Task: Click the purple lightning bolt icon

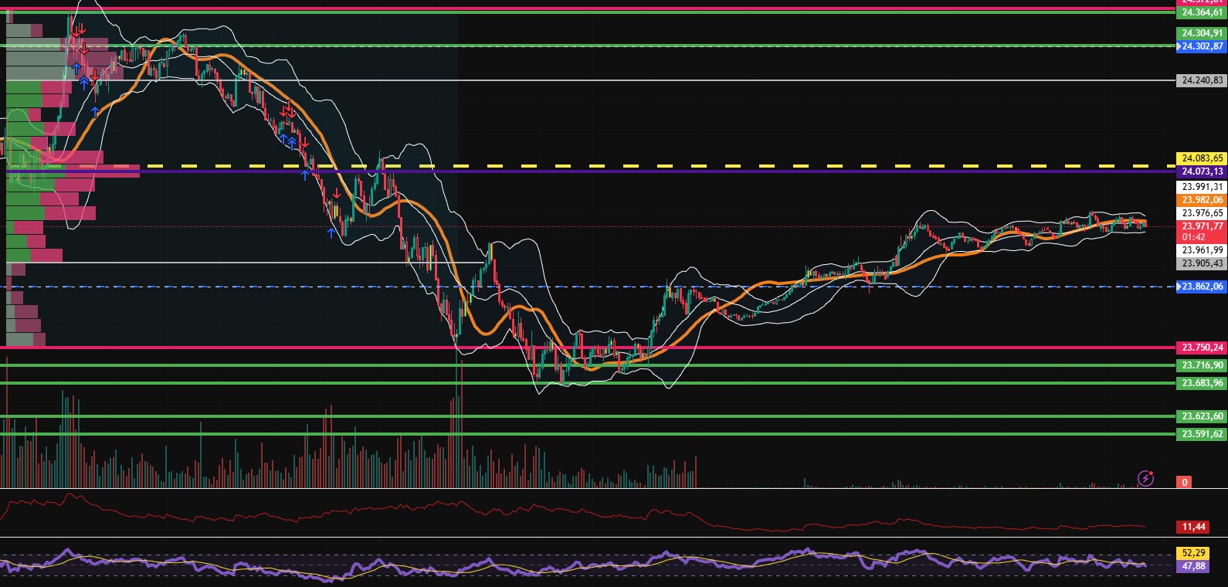Action: [1145, 479]
